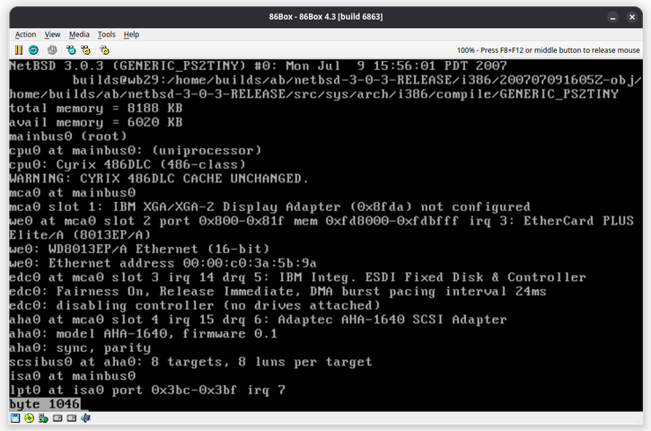Click the 'Adaptec AHA-1640 SCSI Adapter' line
This screenshot has width=651, height=431.
click(x=258, y=321)
